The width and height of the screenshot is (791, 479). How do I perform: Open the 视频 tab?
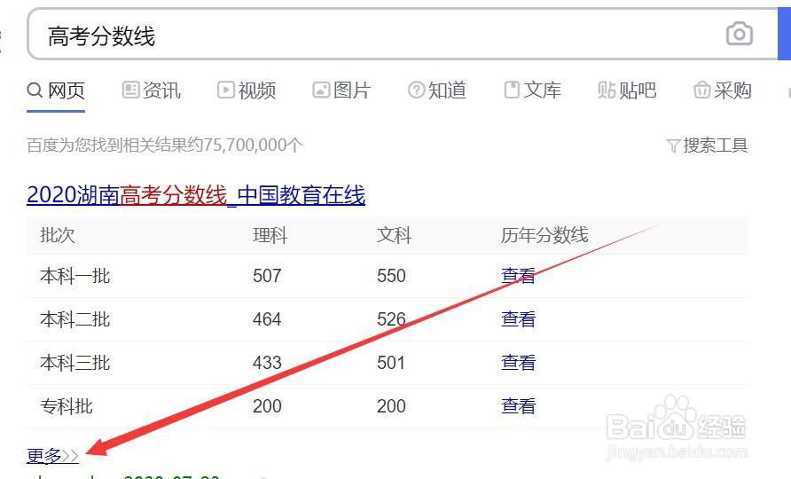click(247, 90)
